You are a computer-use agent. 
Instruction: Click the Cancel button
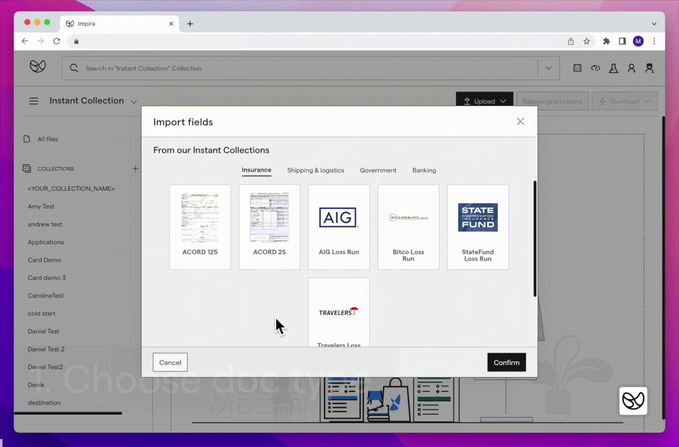(x=170, y=362)
